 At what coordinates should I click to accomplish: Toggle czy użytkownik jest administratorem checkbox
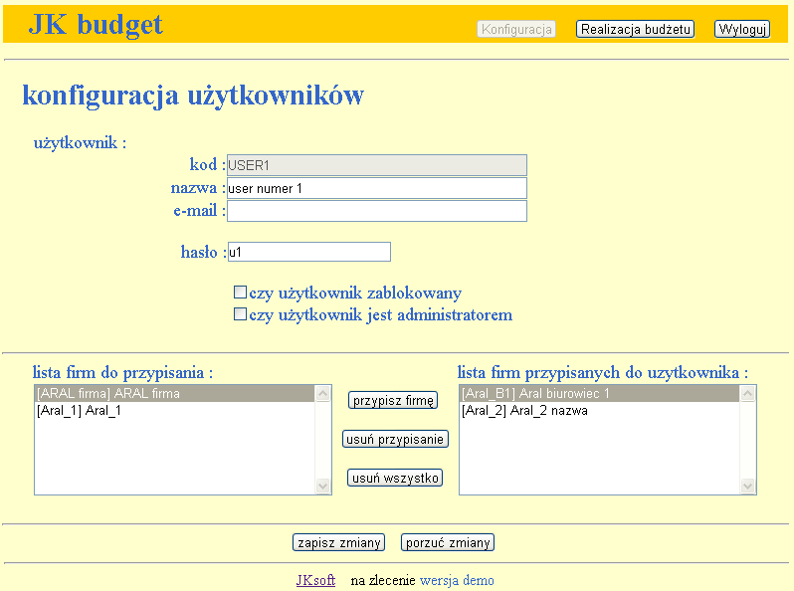click(240, 315)
